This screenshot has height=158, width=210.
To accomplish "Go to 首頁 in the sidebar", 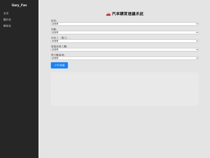I will [6, 13].
